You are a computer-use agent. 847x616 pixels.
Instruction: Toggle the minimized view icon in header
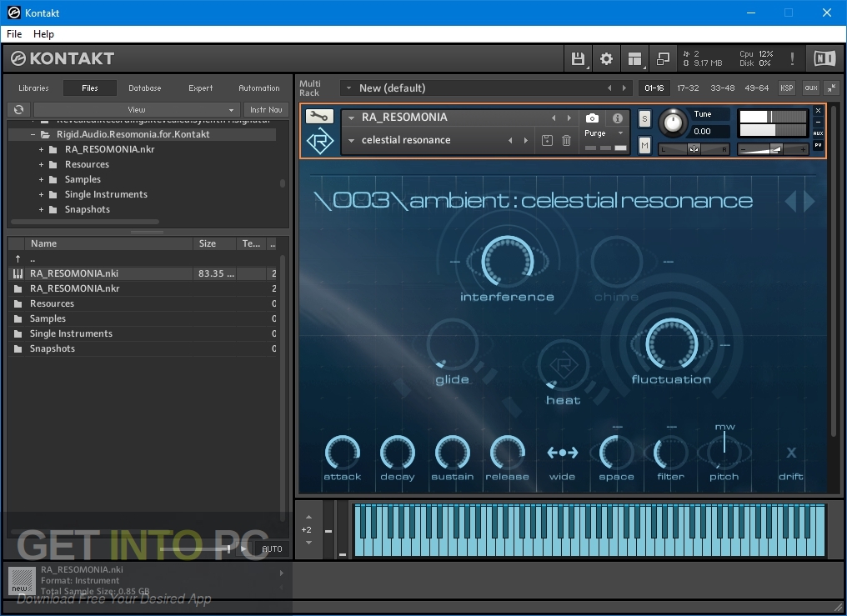[x=663, y=58]
